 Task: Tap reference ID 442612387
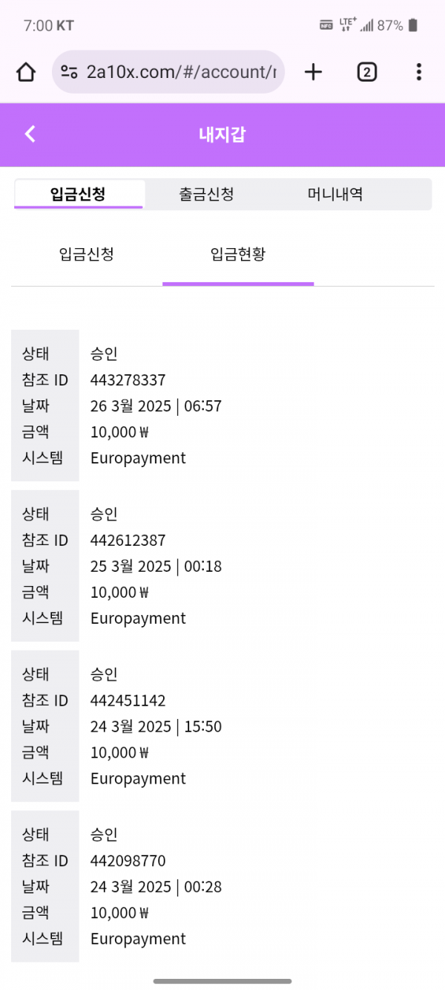click(128, 541)
